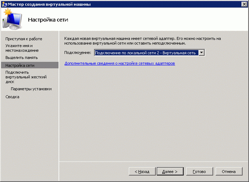Screen dimensions: 249x182
Task: Proceed with the 'Далее >' button
Action: click(169, 172)
